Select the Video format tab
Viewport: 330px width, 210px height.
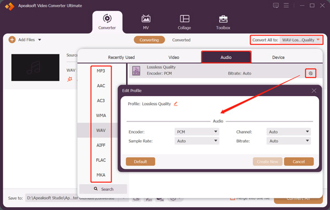coord(174,57)
